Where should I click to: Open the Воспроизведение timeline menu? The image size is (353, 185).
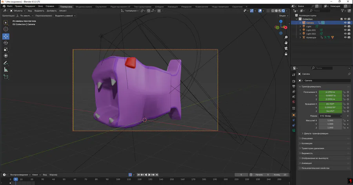[20, 175]
